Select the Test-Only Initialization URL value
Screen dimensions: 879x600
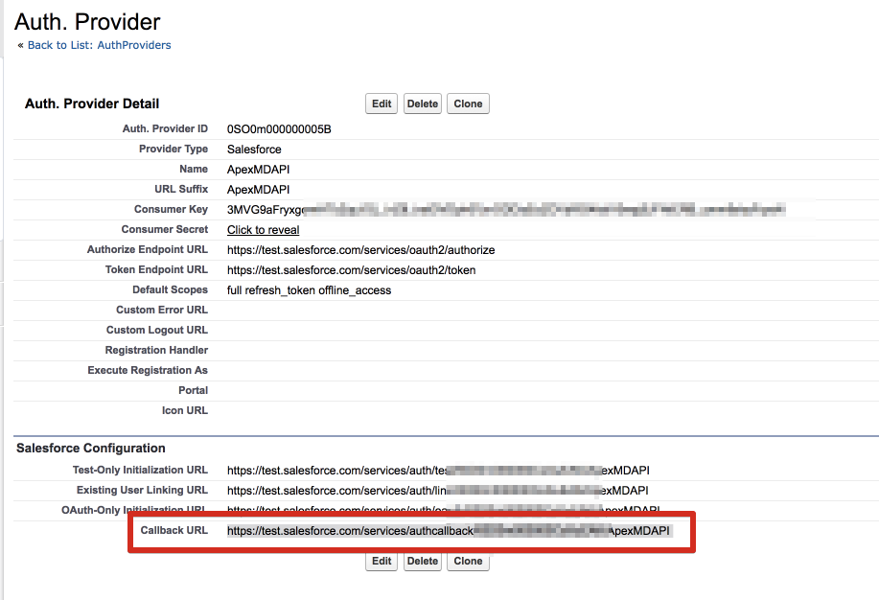tap(438, 471)
